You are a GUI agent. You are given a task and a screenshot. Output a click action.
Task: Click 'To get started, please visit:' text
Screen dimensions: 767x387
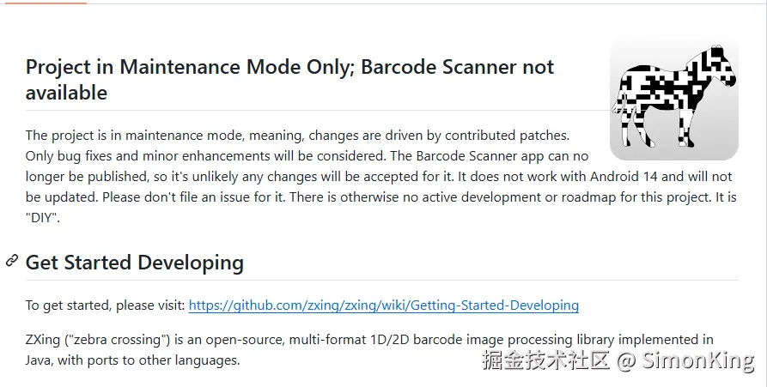click(x=105, y=305)
